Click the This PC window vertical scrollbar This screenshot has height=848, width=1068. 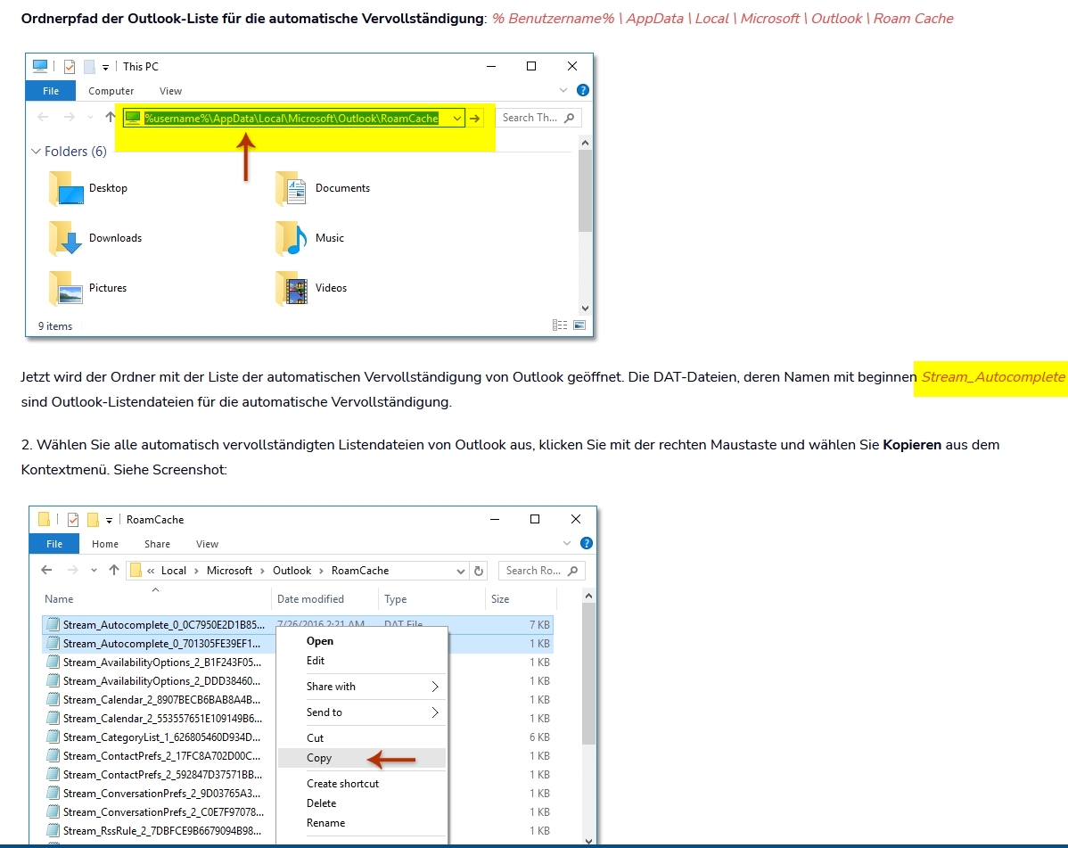pyautogui.click(x=585, y=192)
